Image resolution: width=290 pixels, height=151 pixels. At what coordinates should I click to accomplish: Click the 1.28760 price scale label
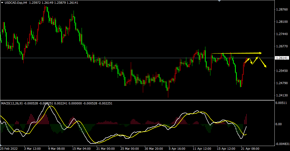[282, 10]
